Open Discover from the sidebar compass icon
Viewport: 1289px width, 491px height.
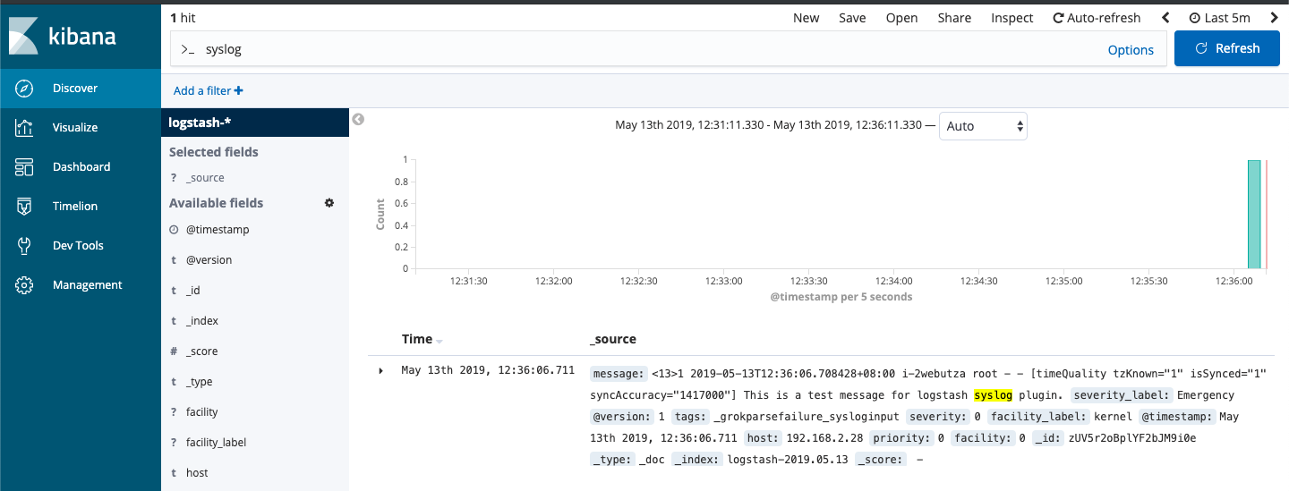[x=24, y=89]
